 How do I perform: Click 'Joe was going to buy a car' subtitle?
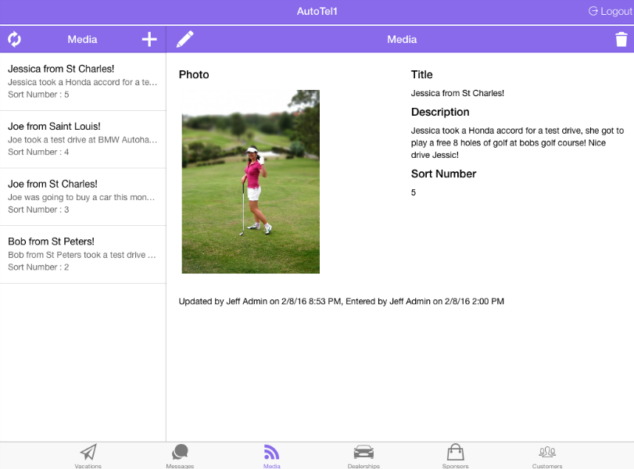[81, 197]
